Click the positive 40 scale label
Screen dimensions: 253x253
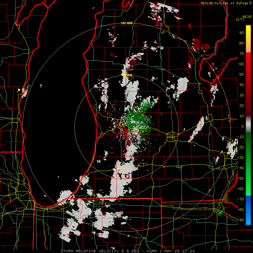click(x=241, y=85)
